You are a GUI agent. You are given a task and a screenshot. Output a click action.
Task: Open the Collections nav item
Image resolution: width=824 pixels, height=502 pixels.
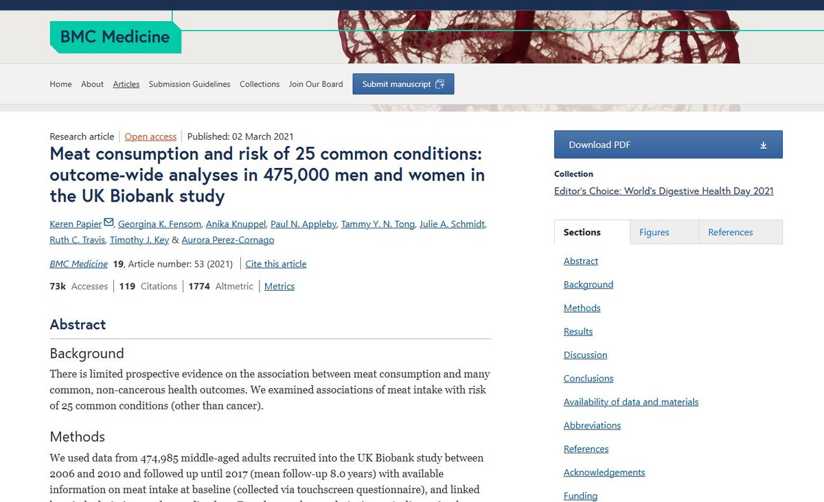pos(260,84)
